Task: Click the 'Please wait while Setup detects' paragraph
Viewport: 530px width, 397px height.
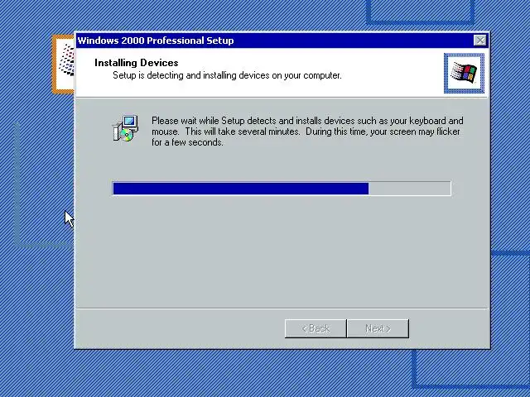Action: pyautogui.click(x=307, y=132)
